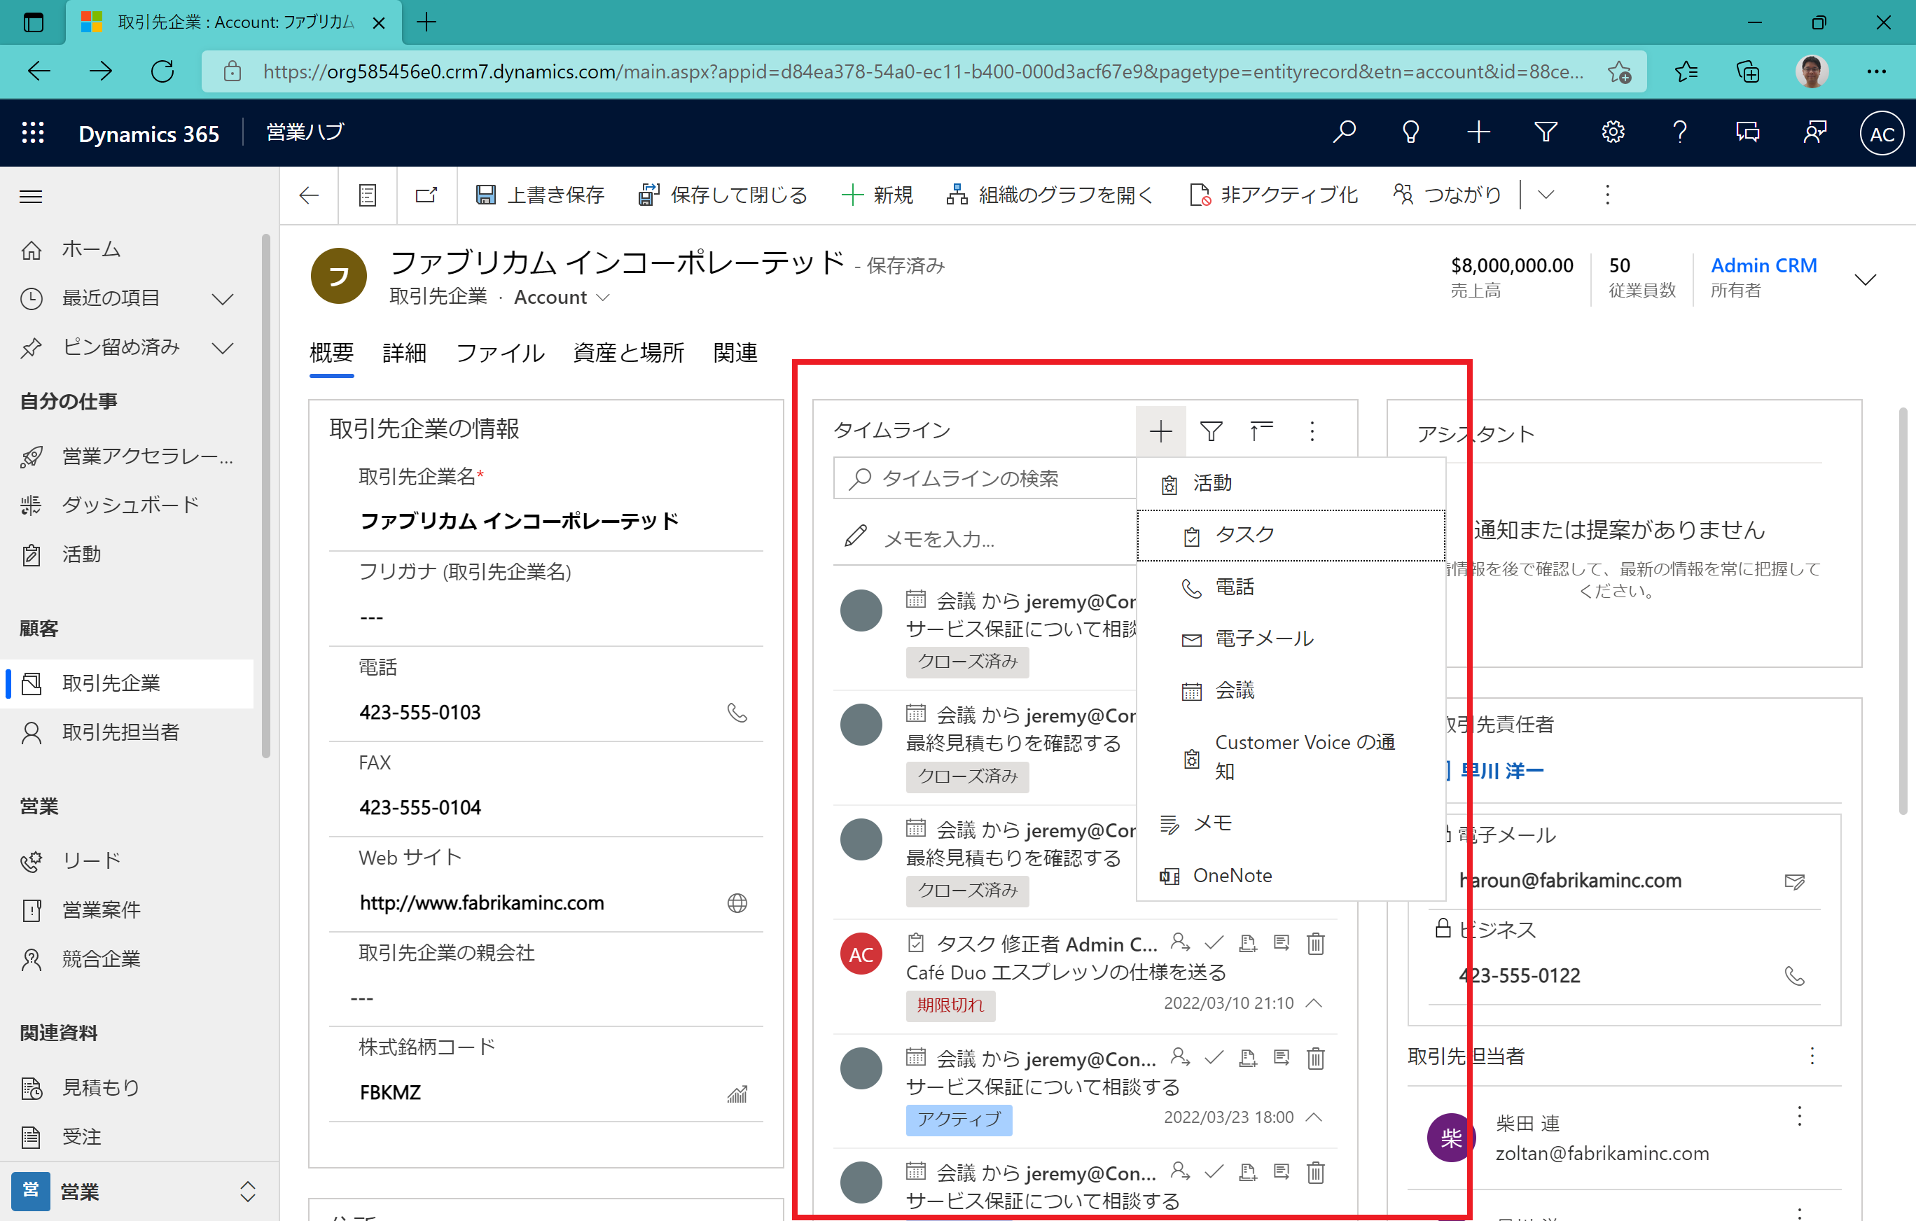Click the header plus quick create icon
Viewport: 1916px width, 1221px height.
tap(1478, 132)
